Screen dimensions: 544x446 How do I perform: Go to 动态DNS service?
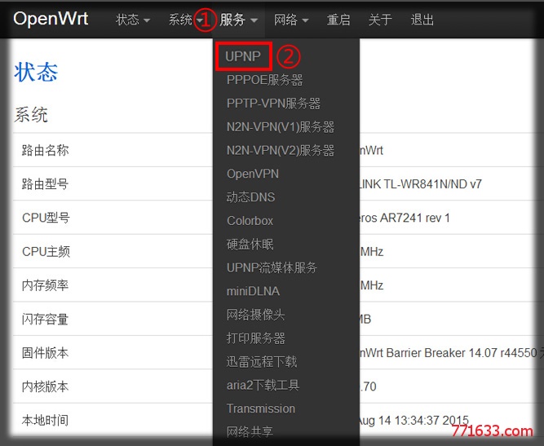[x=250, y=197]
